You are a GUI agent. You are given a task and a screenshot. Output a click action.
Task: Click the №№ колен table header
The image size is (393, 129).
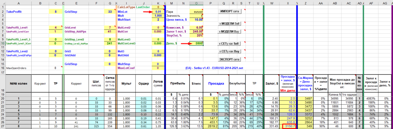pyautogui.click(x=19, y=83)
